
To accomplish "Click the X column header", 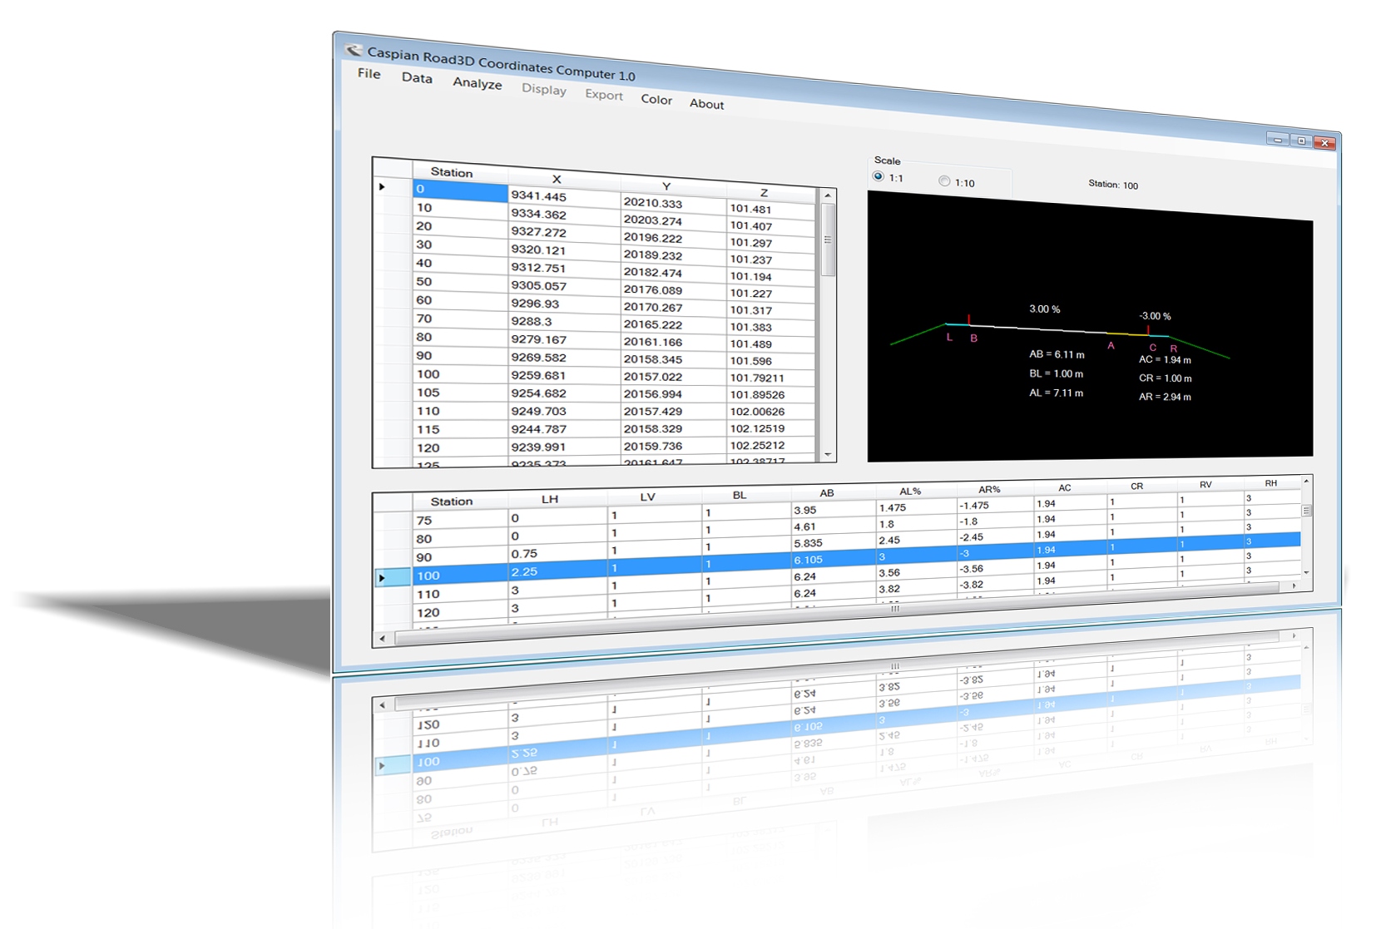I will 557,178.
